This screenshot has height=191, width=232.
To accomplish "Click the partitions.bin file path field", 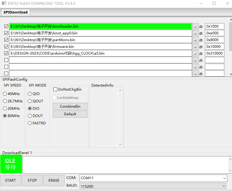I will [101, 40].
